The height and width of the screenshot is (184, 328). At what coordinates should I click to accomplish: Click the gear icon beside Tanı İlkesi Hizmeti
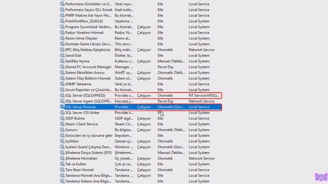(x=62, y=170)
